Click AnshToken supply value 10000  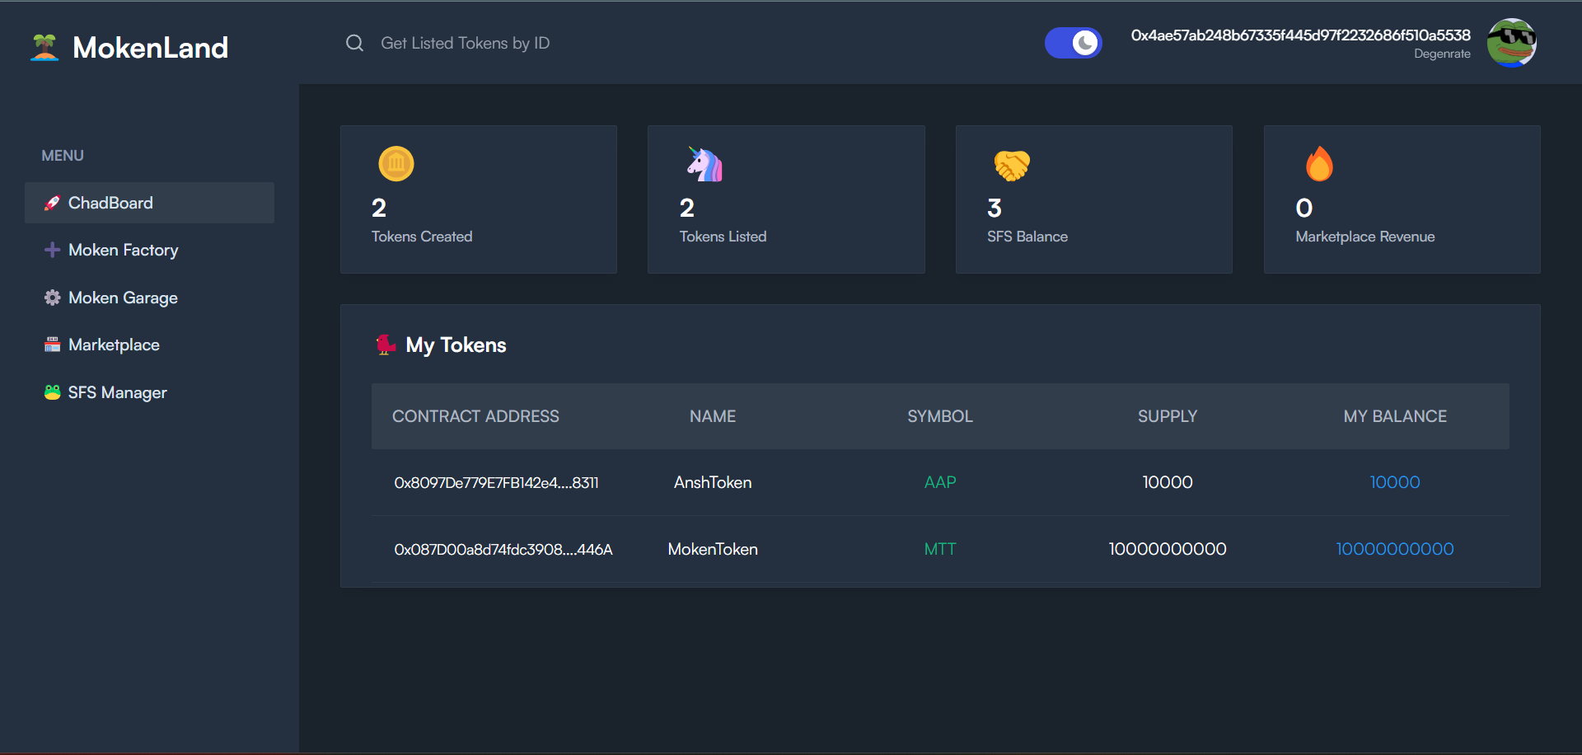[x=1168, y=482]
